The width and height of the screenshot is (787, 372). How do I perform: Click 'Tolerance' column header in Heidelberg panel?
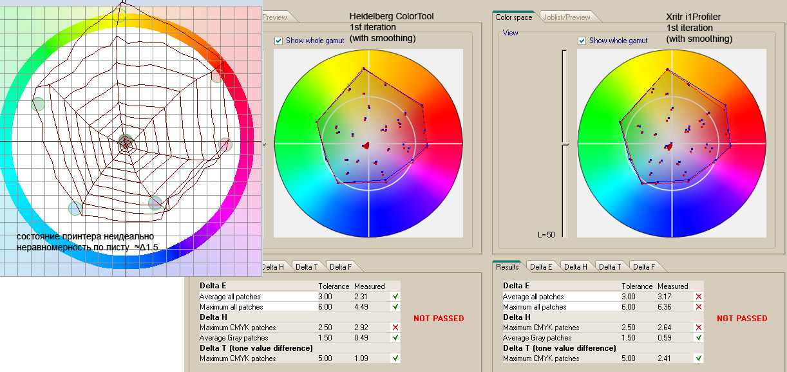coord(334,286)
